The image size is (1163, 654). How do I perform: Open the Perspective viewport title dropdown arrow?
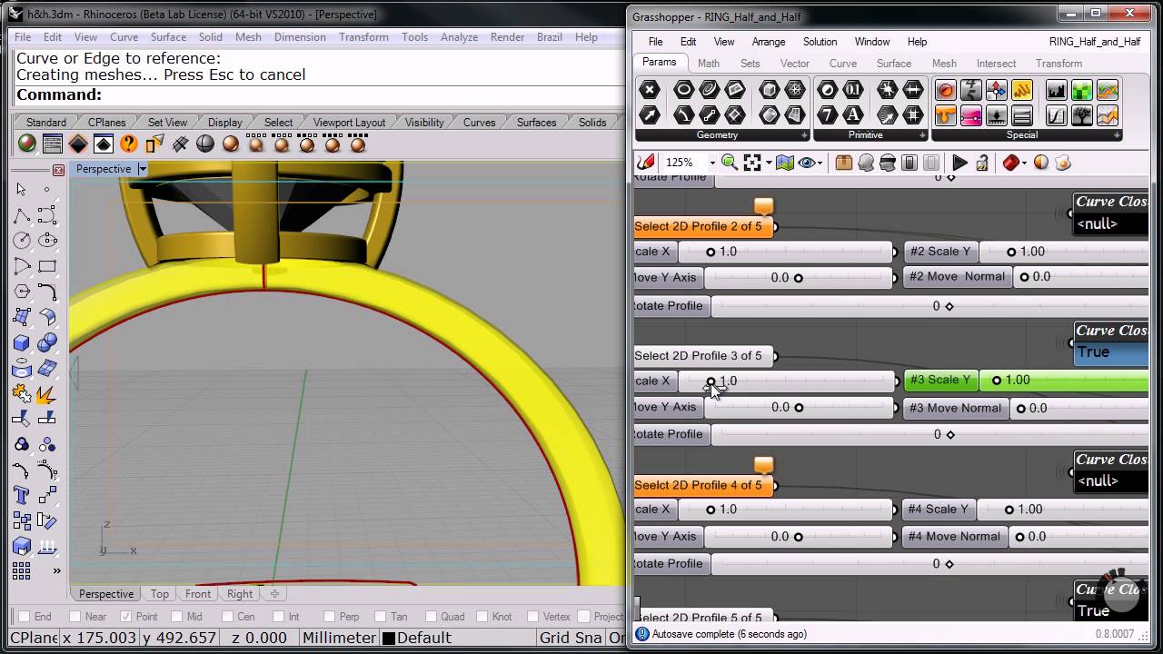click(x=143, y=169)
